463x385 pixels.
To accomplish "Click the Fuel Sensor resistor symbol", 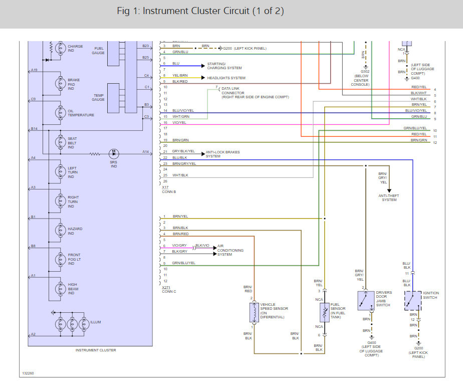I will [x=325, y=312].
